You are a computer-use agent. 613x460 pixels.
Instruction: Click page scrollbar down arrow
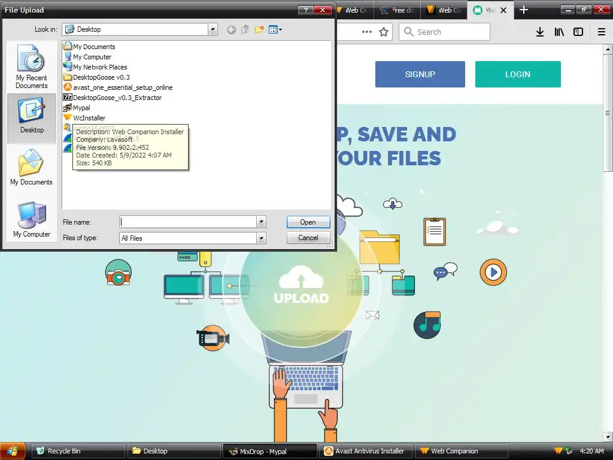click(608, 437)
